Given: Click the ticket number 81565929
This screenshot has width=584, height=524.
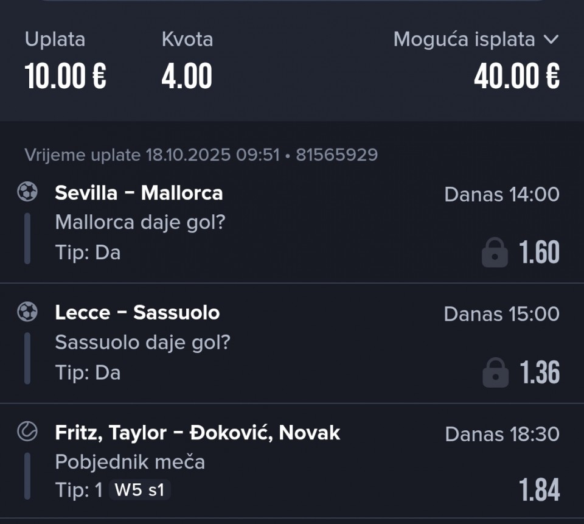Looking at the screenshot, I should point(336,155).
